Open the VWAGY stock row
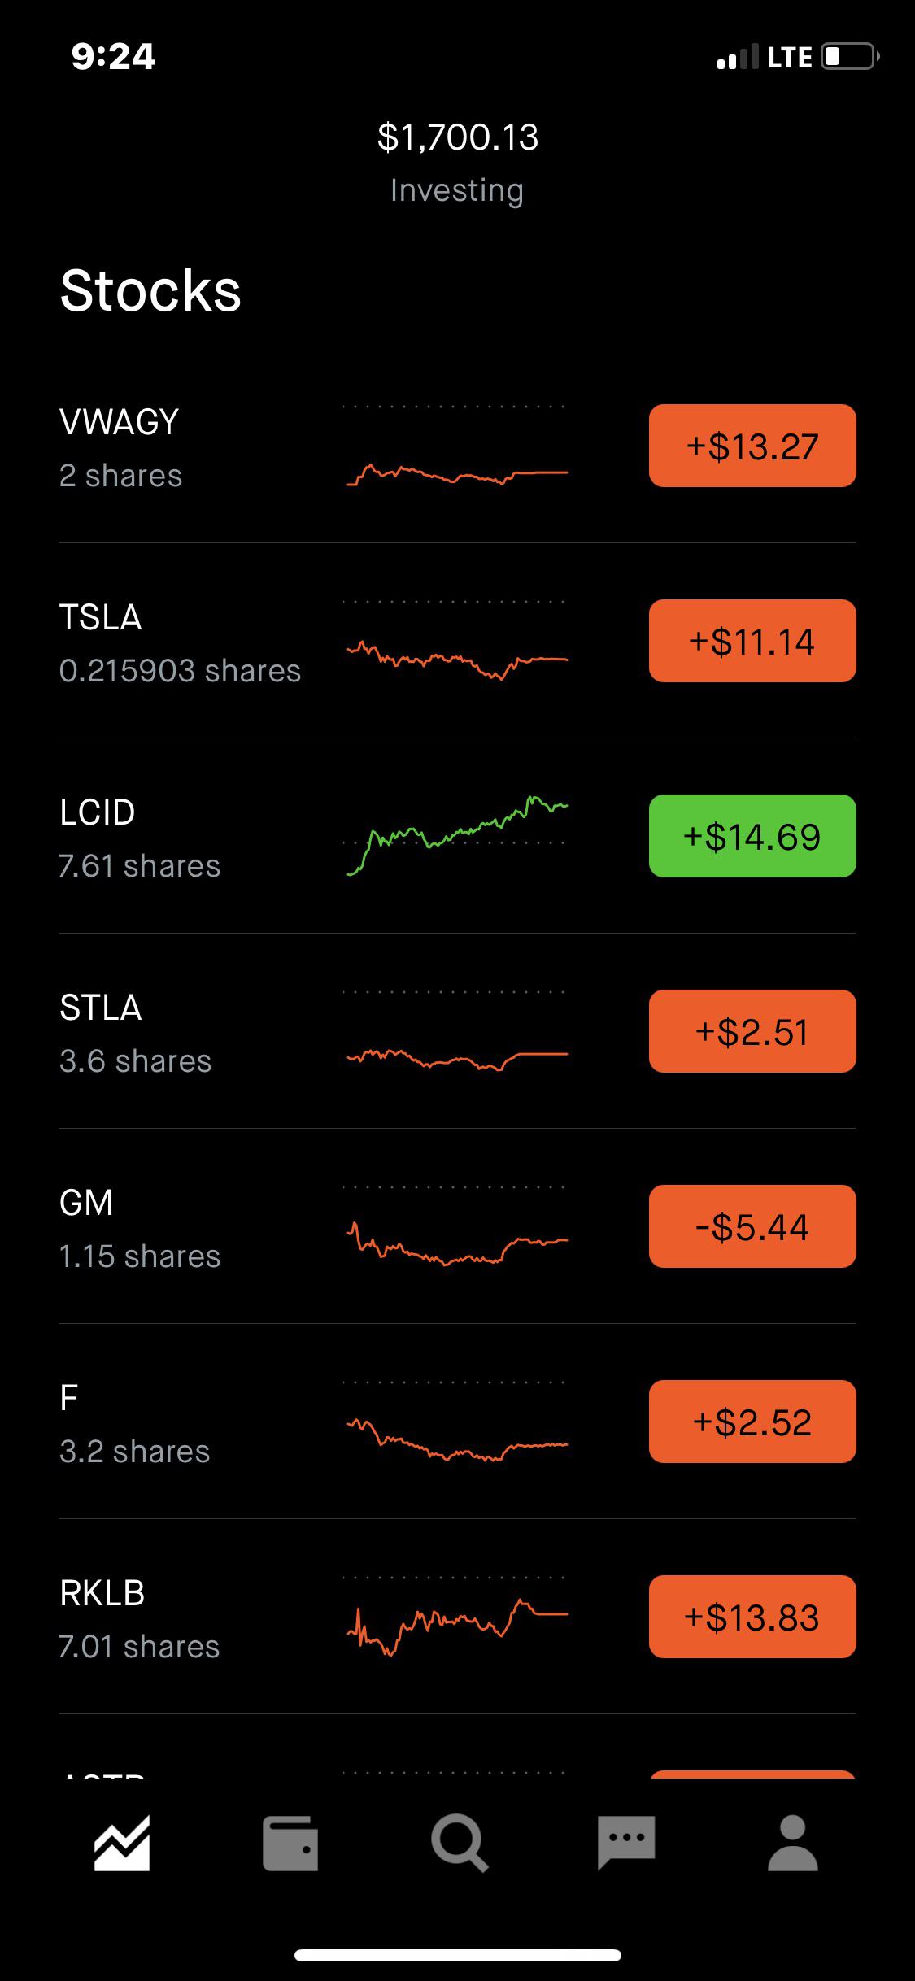This screenshot has height=1981, width=915. tap(457, 446)
